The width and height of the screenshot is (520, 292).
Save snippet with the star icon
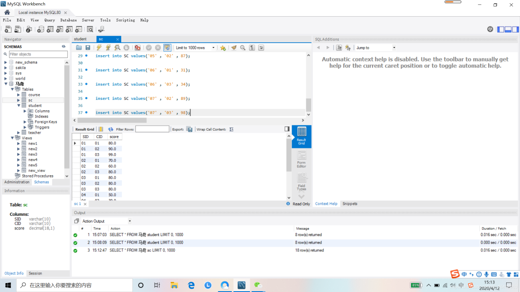[223, 47]
